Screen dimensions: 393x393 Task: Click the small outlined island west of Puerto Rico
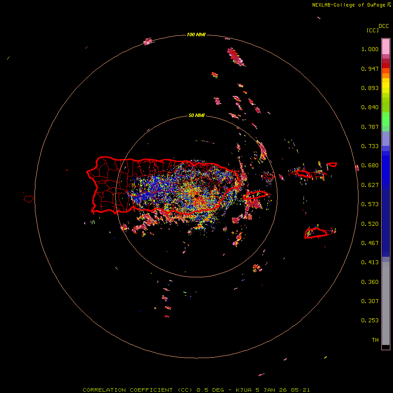click(x=29, y=199)
